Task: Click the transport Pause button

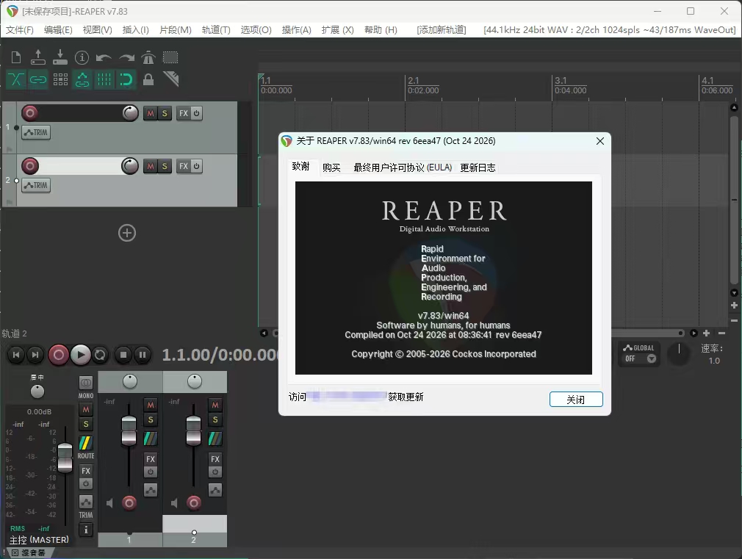Action: point(143,355)
